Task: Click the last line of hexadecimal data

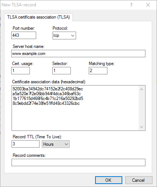Action: [x=46, y=103]
